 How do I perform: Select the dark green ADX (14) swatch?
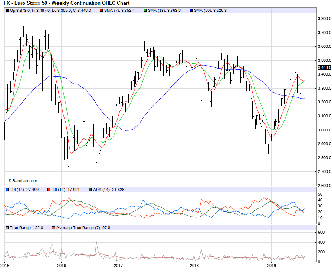tap(90, 190)
